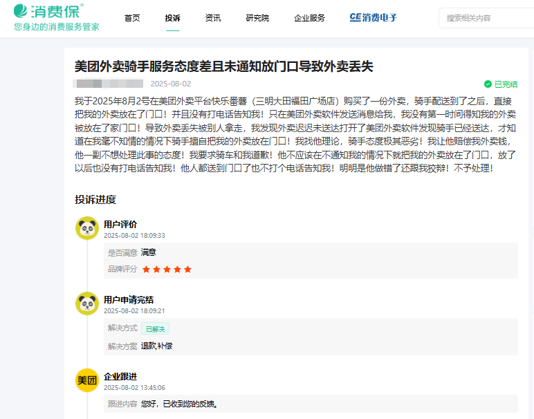Click the 用户评价 step title
This screenshot has width=534, height=419.
tap(120, 224)
